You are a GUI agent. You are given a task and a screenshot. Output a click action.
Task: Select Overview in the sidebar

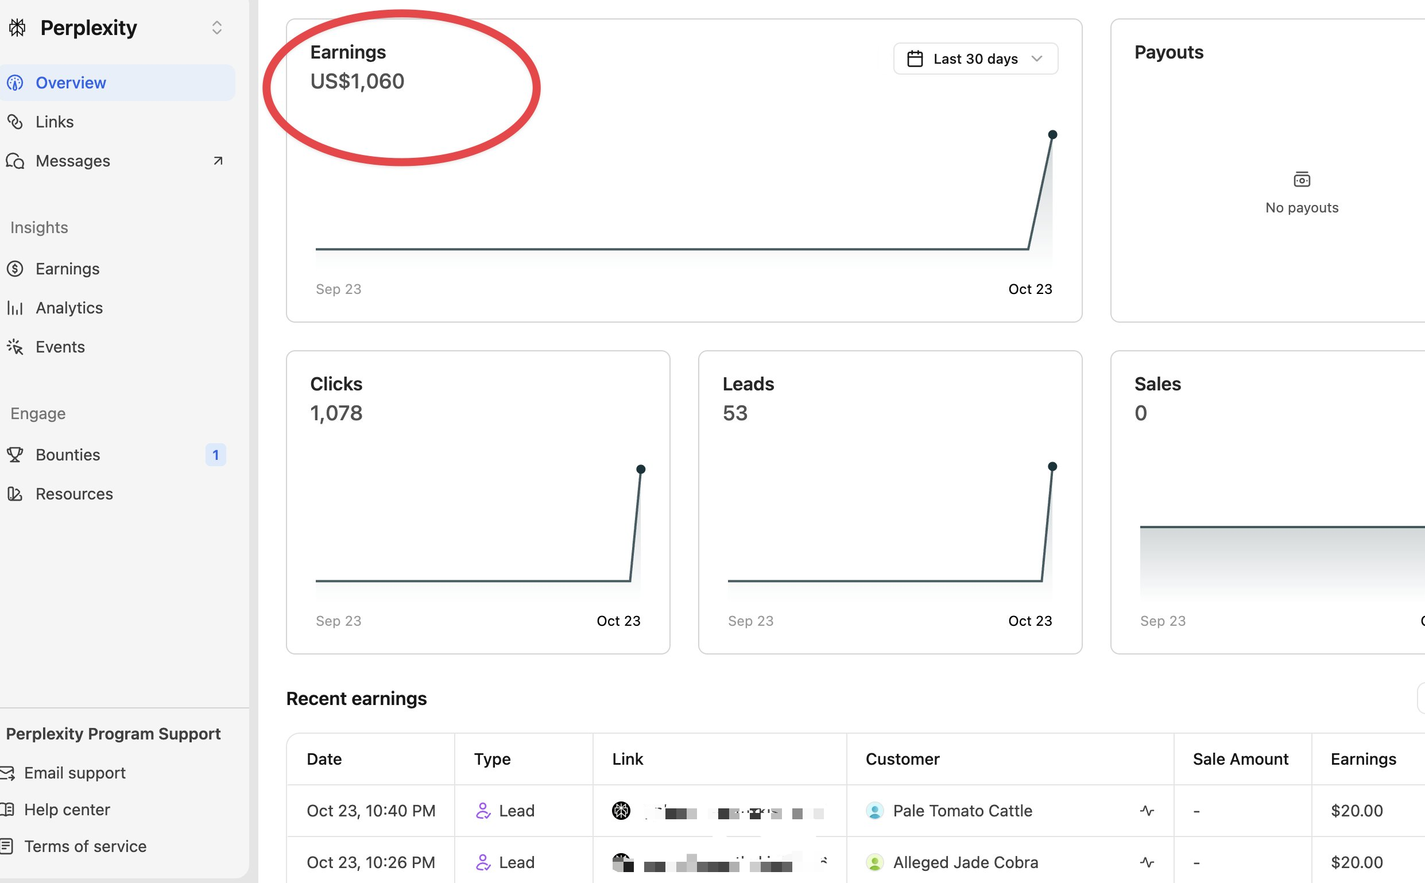click(71, 83)
